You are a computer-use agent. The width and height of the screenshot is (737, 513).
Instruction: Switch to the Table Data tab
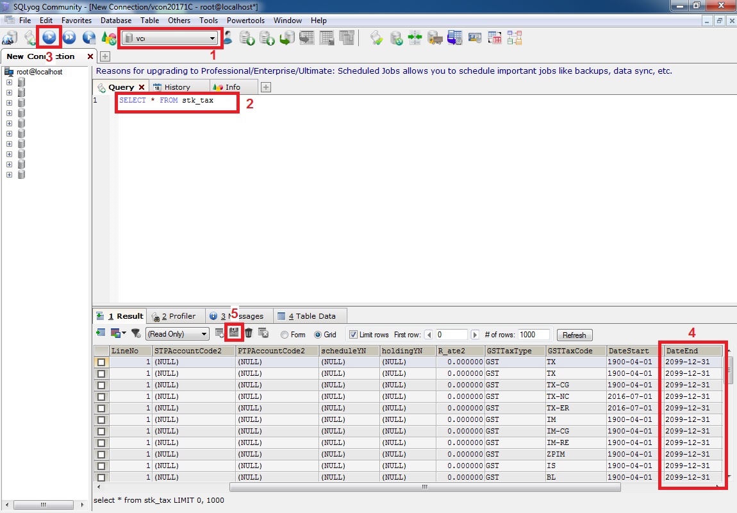(311, 316)
